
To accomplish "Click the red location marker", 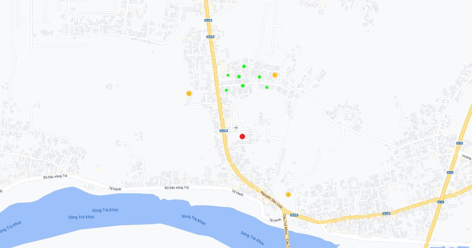I will (x=242, y=137).
